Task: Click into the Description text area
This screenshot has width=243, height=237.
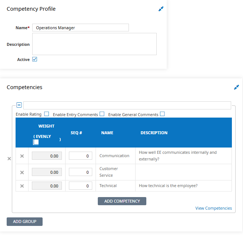Action: [x=94, y=44]
